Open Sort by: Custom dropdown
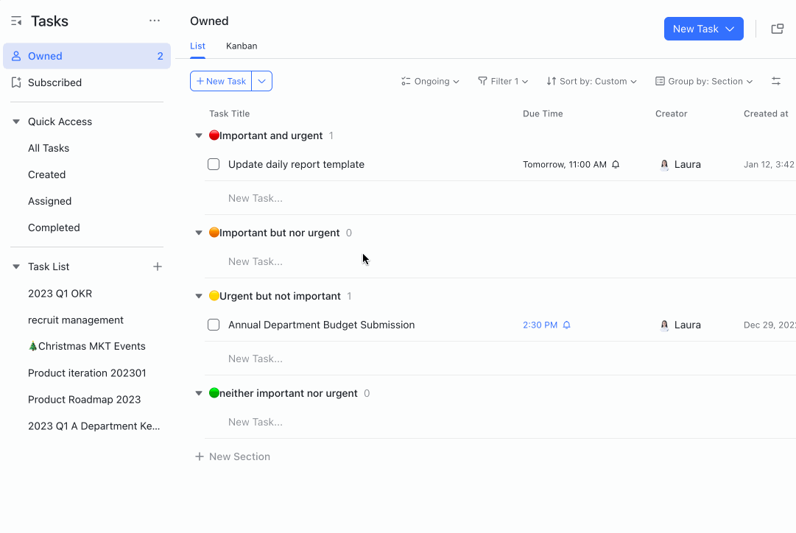Screen dimensions: 796x533 pyautogui.click(x=591, y=81)
